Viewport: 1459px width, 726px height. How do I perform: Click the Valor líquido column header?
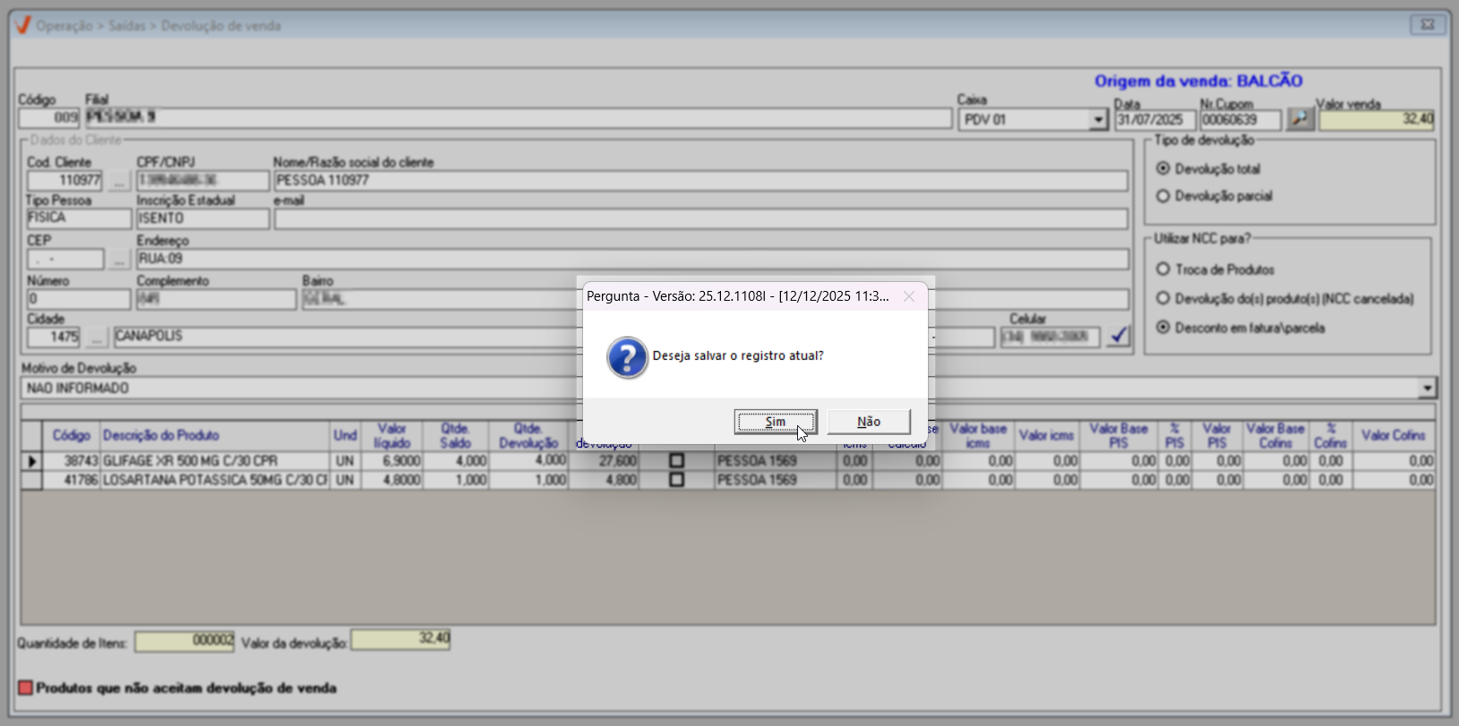[391, 436]
